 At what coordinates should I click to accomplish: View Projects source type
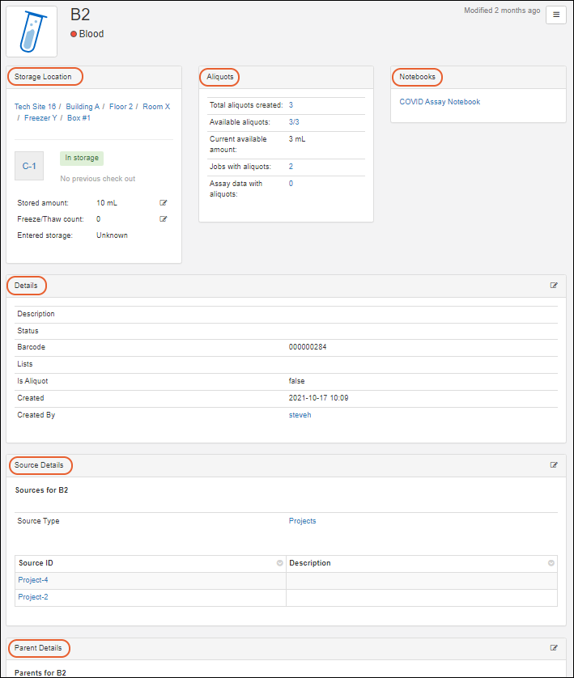pyautogui.click(x=302, y=521)
